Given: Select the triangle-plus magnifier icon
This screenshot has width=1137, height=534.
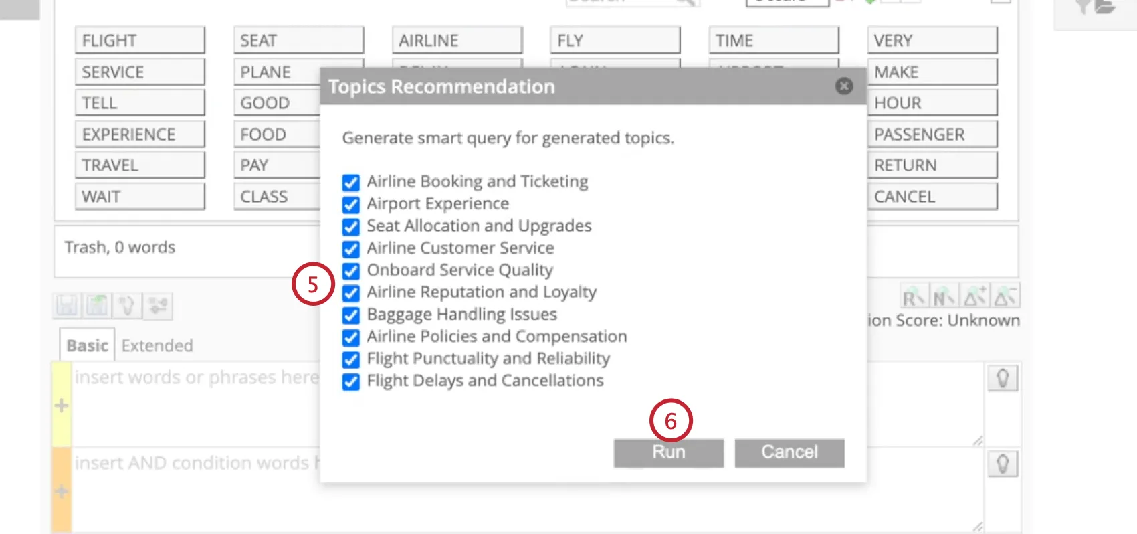Looking at the screenshot, I should point(974,294).
